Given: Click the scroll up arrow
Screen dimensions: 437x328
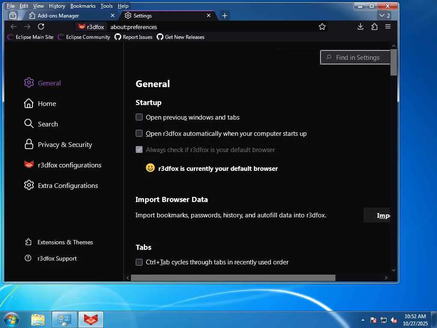Looking at the screenshot, I should [393, 46].
